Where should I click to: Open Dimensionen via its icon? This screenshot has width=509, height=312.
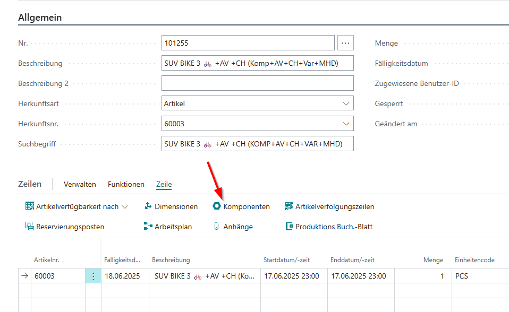coord(148,206)
